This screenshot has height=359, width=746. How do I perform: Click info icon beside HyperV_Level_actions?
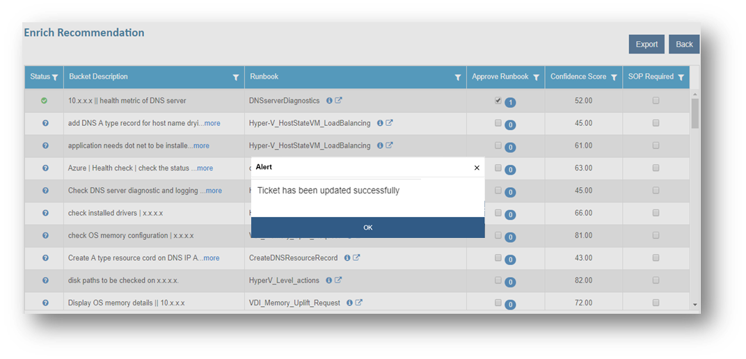[328, 280]
